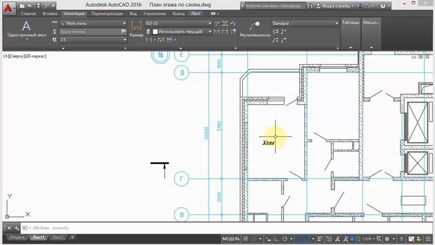Image resolution: width=435 pixels, height=245 pixels.
Task: Toggle grid display in status bar
Action: click(245, 239)
